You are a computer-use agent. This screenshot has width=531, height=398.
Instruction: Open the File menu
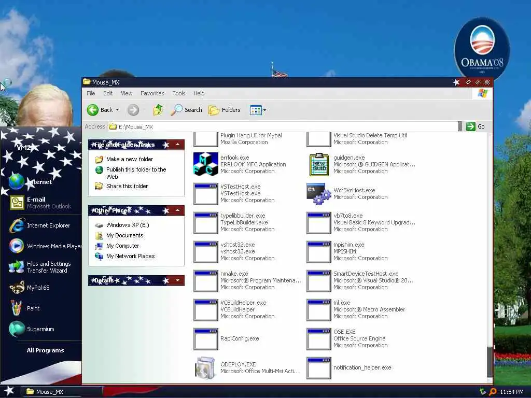(91, 93)
